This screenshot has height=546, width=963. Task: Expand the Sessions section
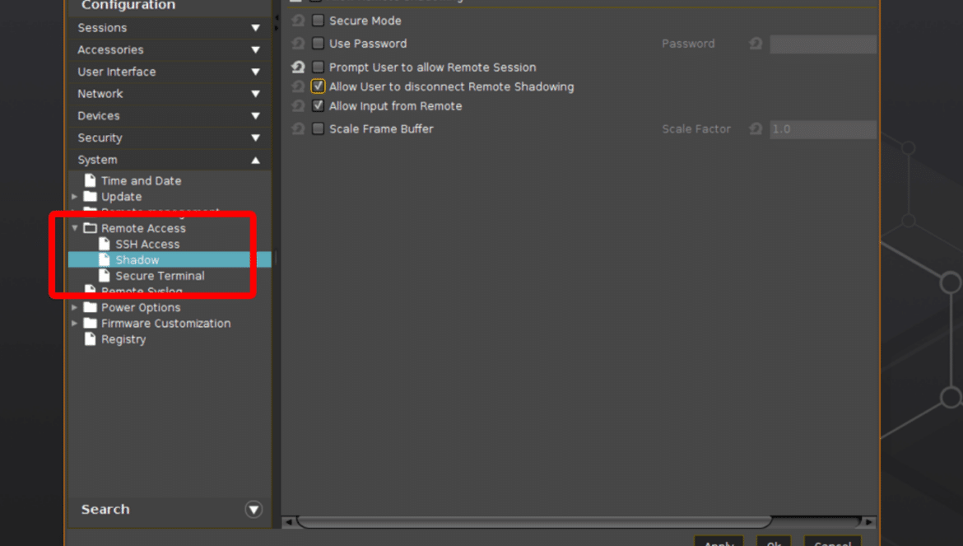coord(255,28)
